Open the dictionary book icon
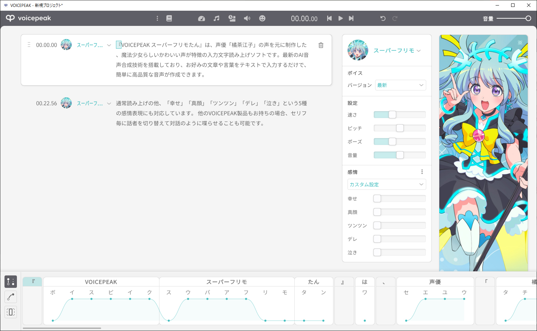Screen dimensions: 537x331 click(169, 18)
